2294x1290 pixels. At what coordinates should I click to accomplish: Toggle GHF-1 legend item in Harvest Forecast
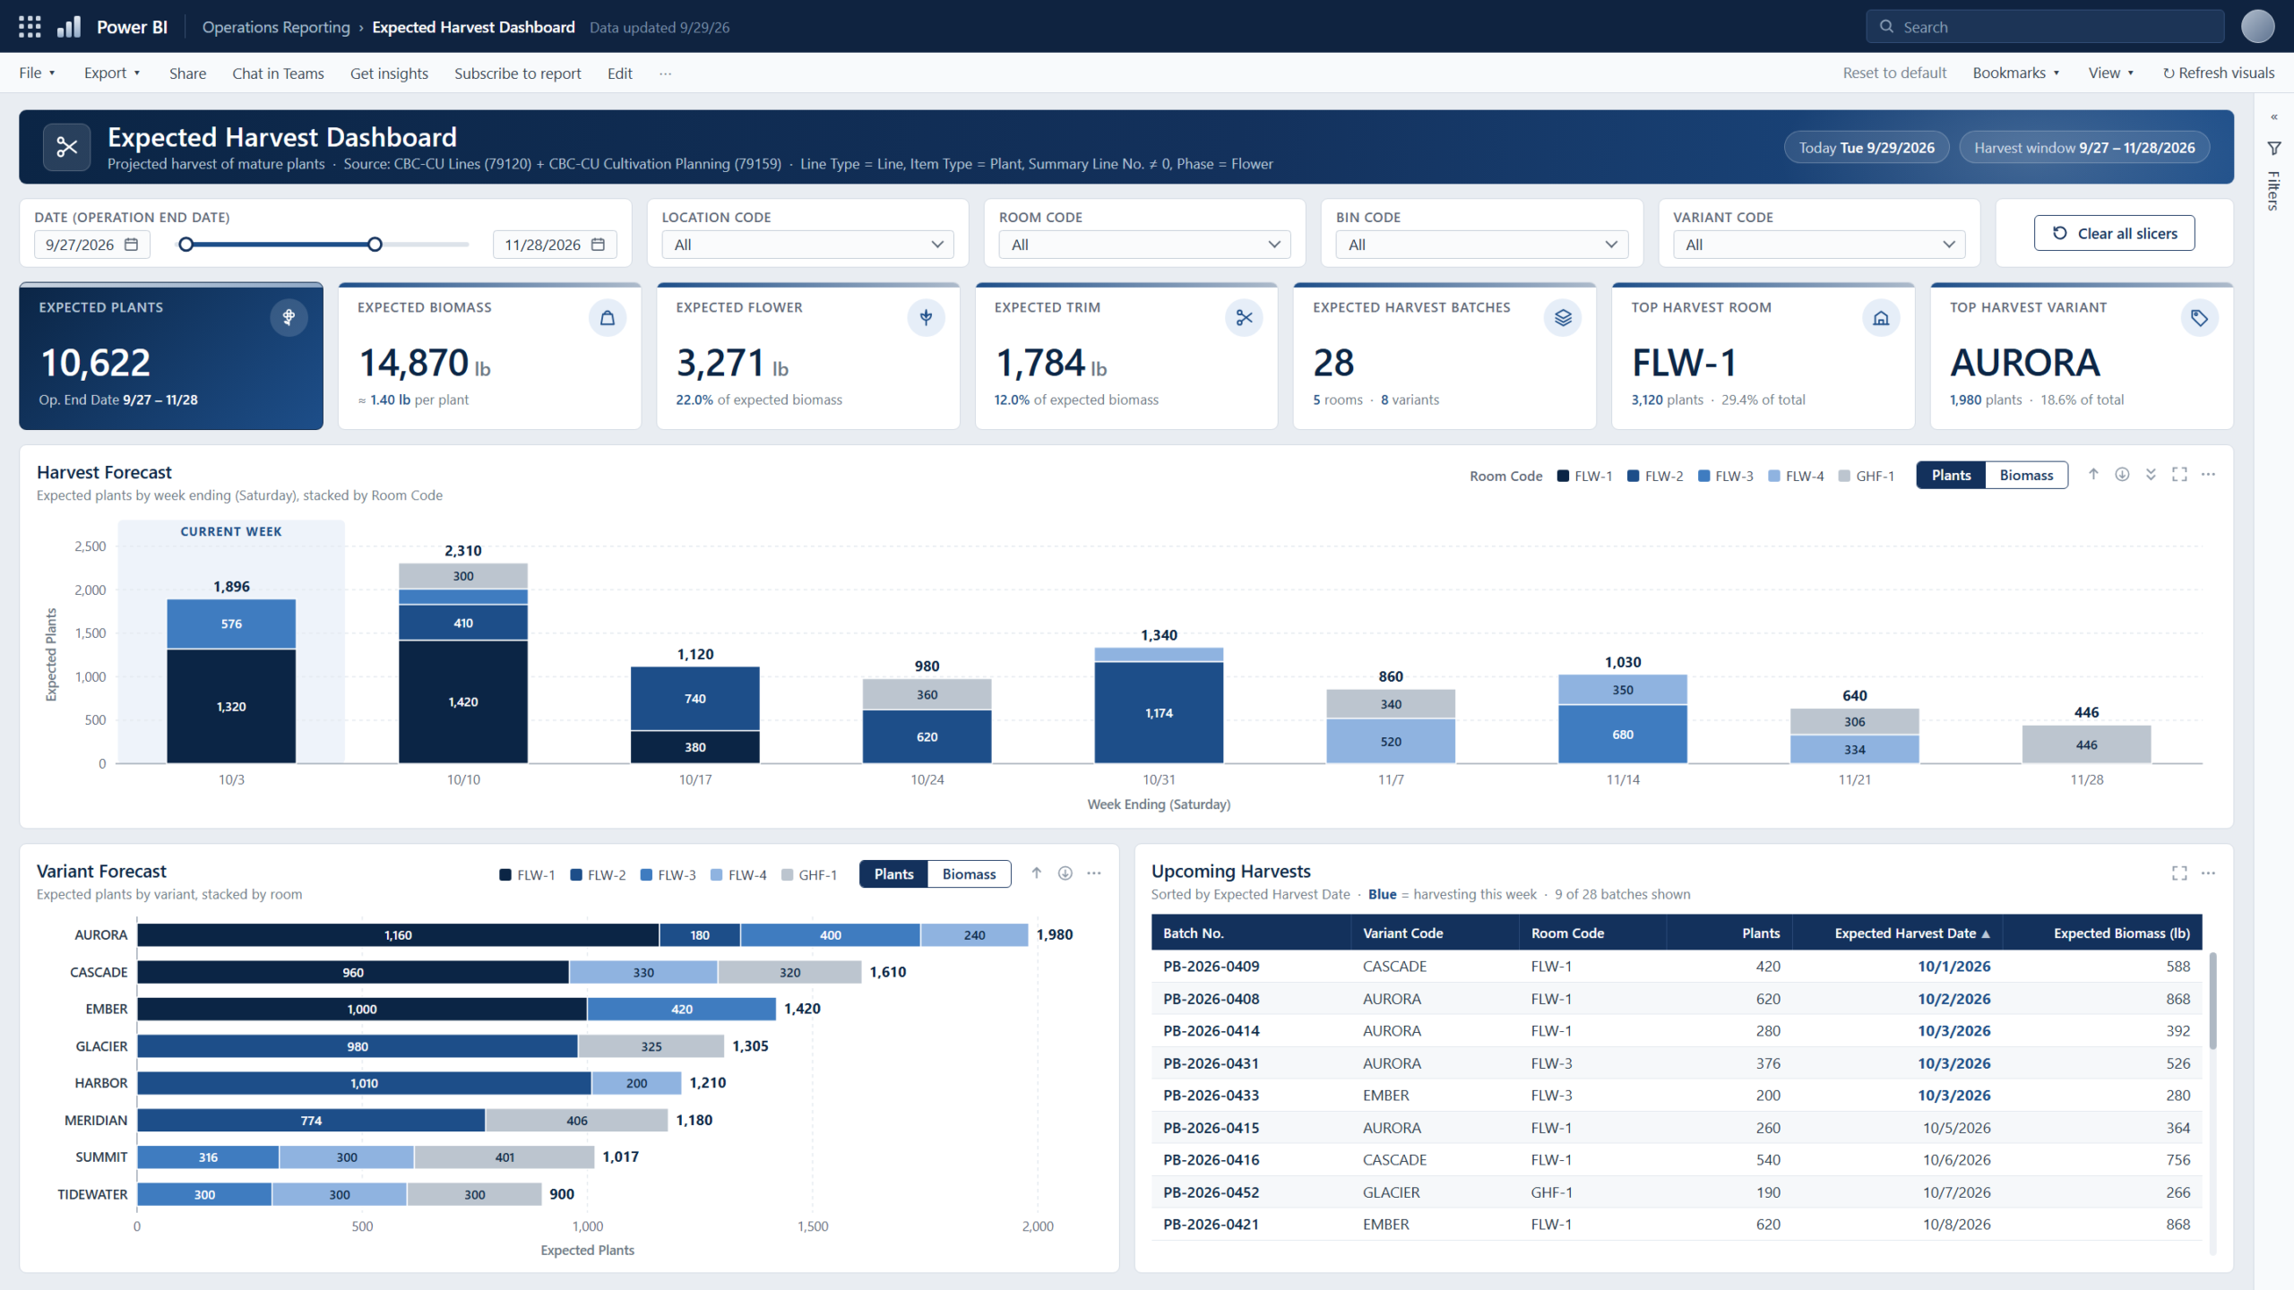1866,476
